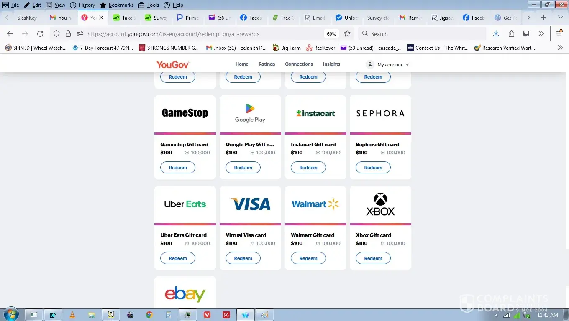Open STRONGS NUMBER bookmark
Image resolution: width=569 pixels, height=321 pixels.
(169, 48)
